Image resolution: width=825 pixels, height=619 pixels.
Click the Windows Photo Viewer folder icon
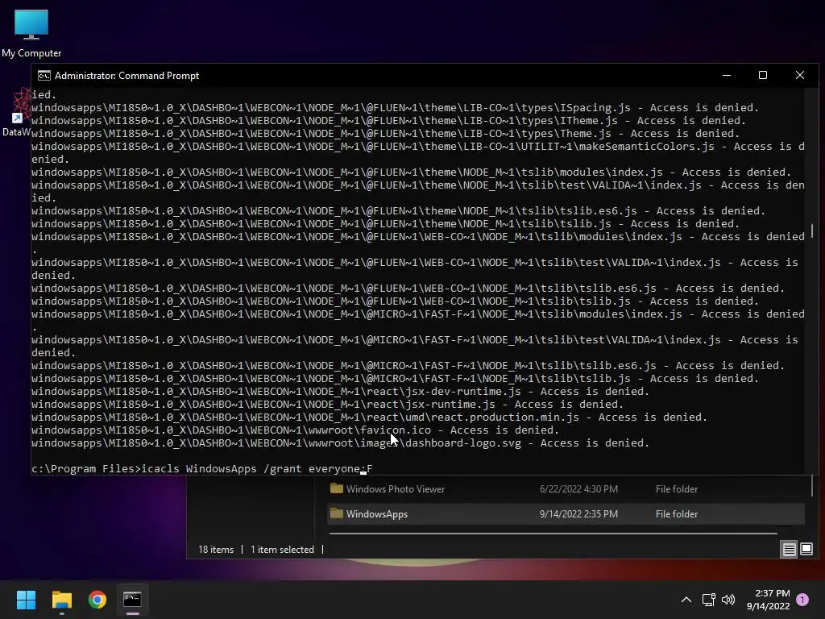click(336, 488)
